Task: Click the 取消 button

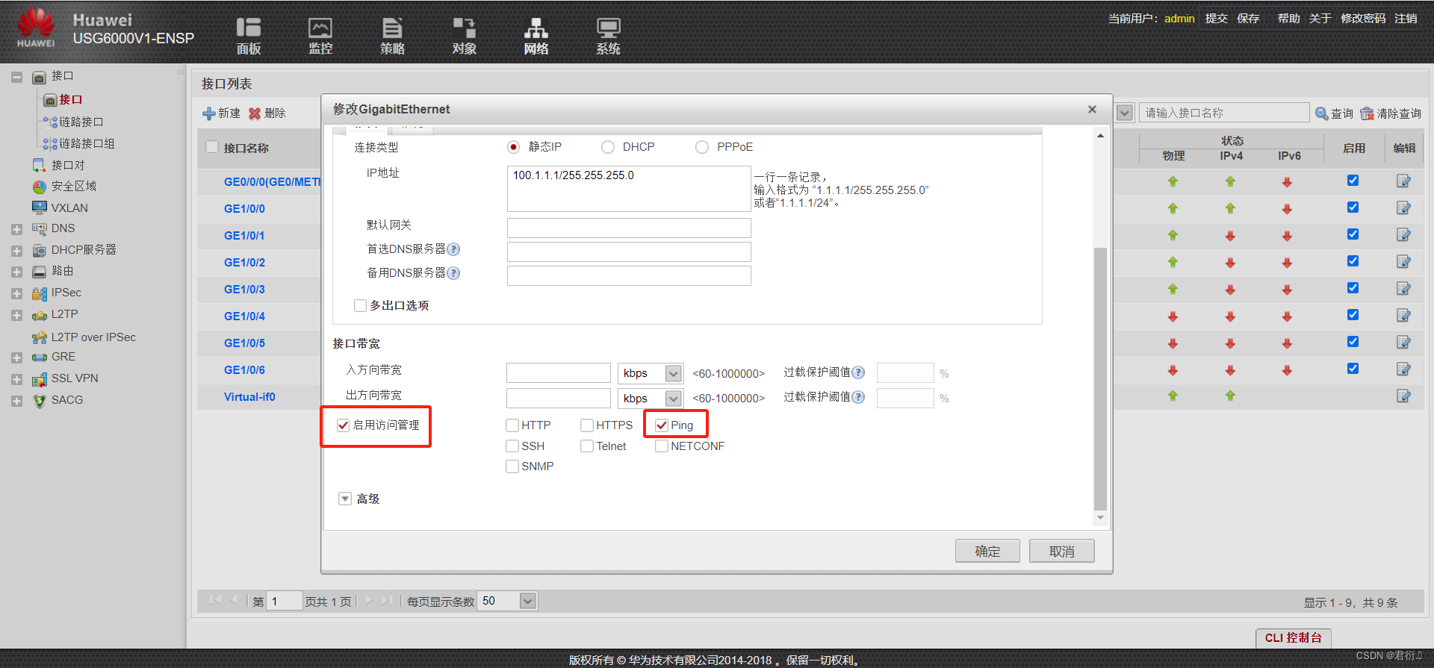Action: [1062, 551]
